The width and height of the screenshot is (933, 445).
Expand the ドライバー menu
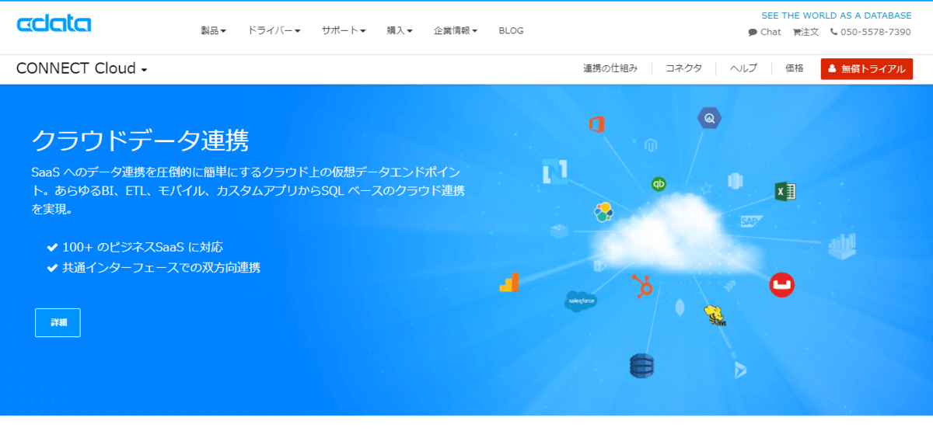tap(274, 31)
